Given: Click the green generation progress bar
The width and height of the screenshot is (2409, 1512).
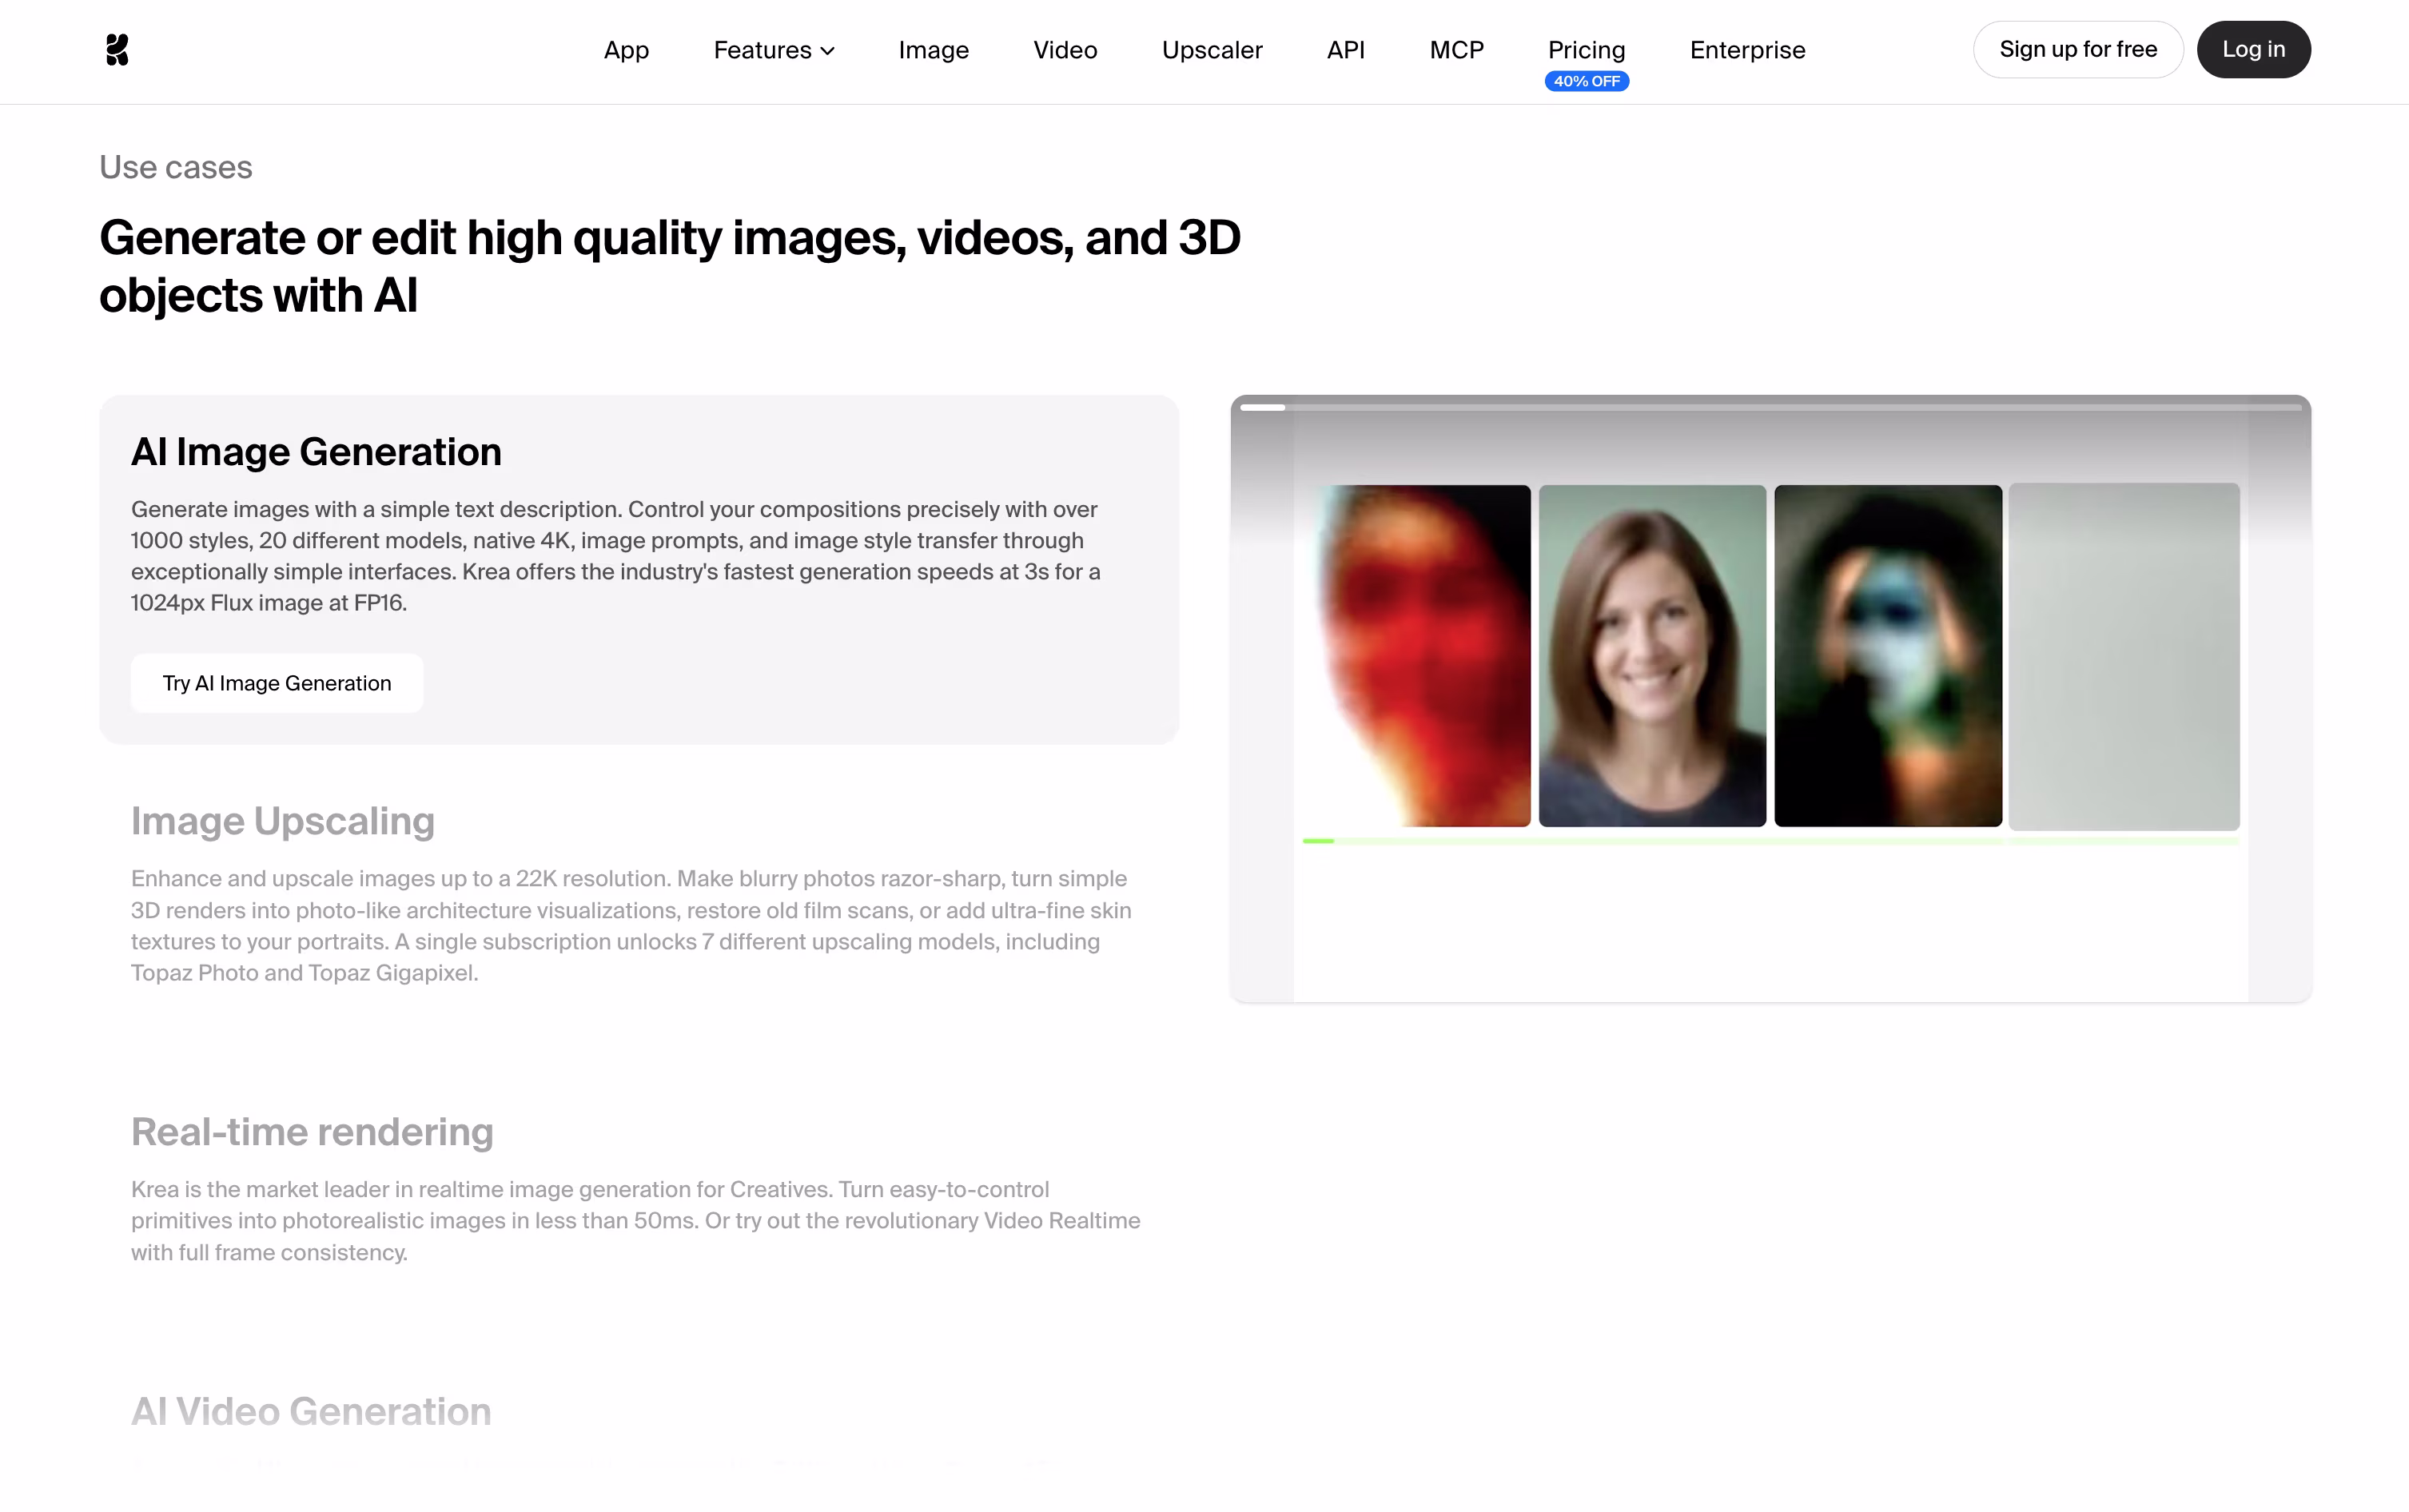Looking at the screenshot, I should point(1770,841).
